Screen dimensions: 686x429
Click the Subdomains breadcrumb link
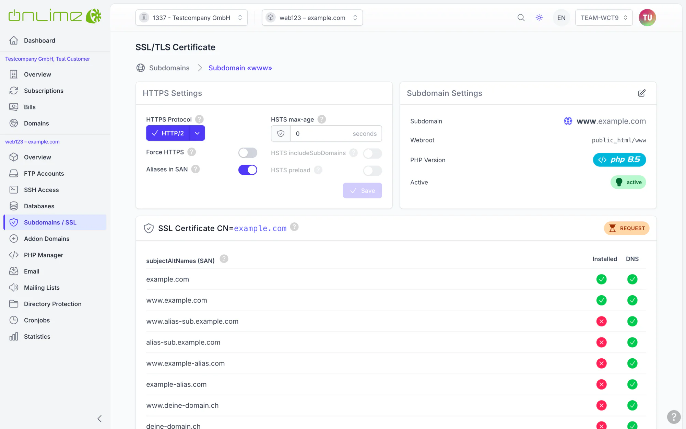pos(169,68)
